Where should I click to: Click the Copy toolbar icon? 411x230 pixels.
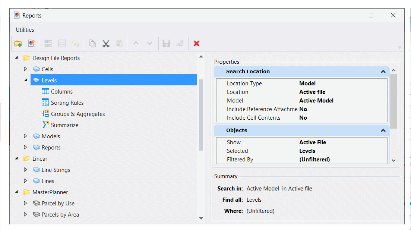[x=92, y=44]
